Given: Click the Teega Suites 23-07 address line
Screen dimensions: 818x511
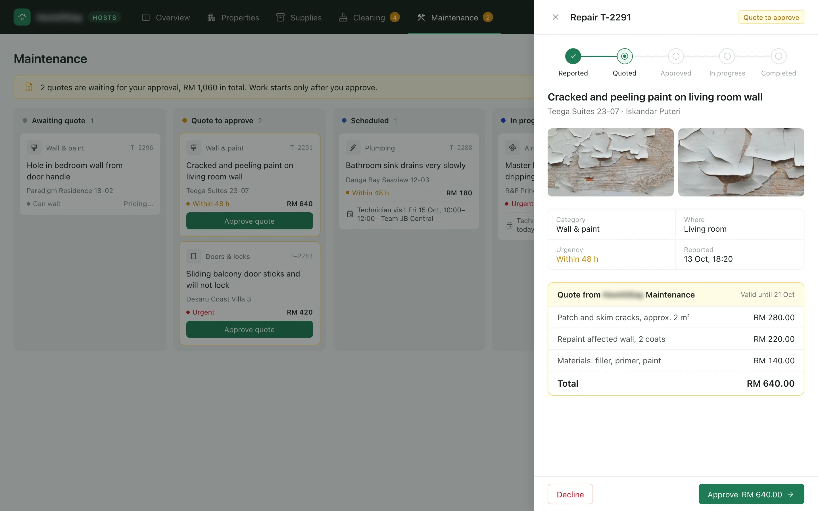Looking at the screenshot, I should click(614, 112).
